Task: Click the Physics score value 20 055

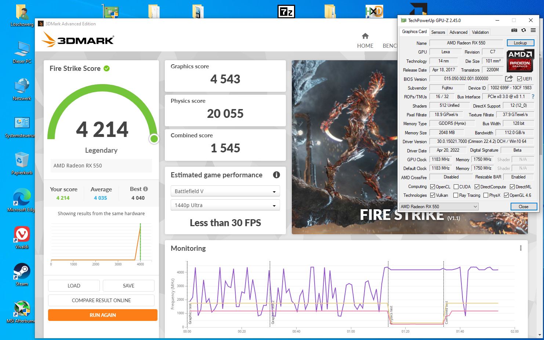Action: (225, 114)
